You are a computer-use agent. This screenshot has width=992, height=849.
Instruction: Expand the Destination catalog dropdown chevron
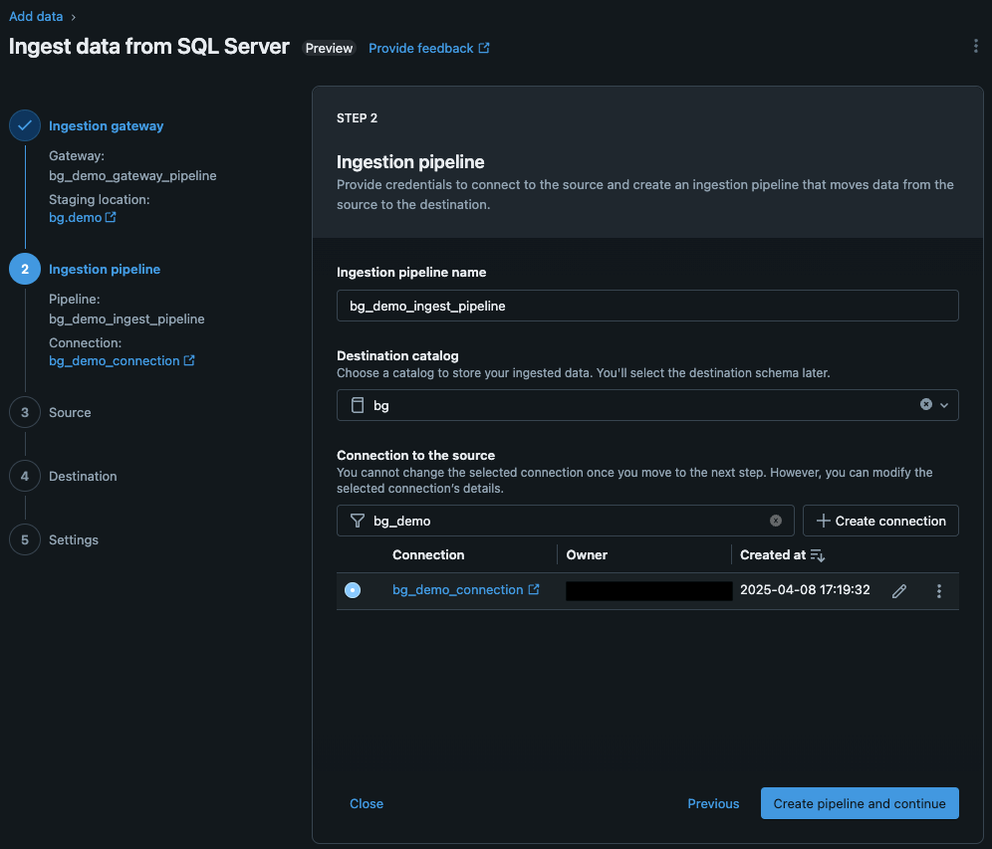pyautogui.click(x=944, y=405)
